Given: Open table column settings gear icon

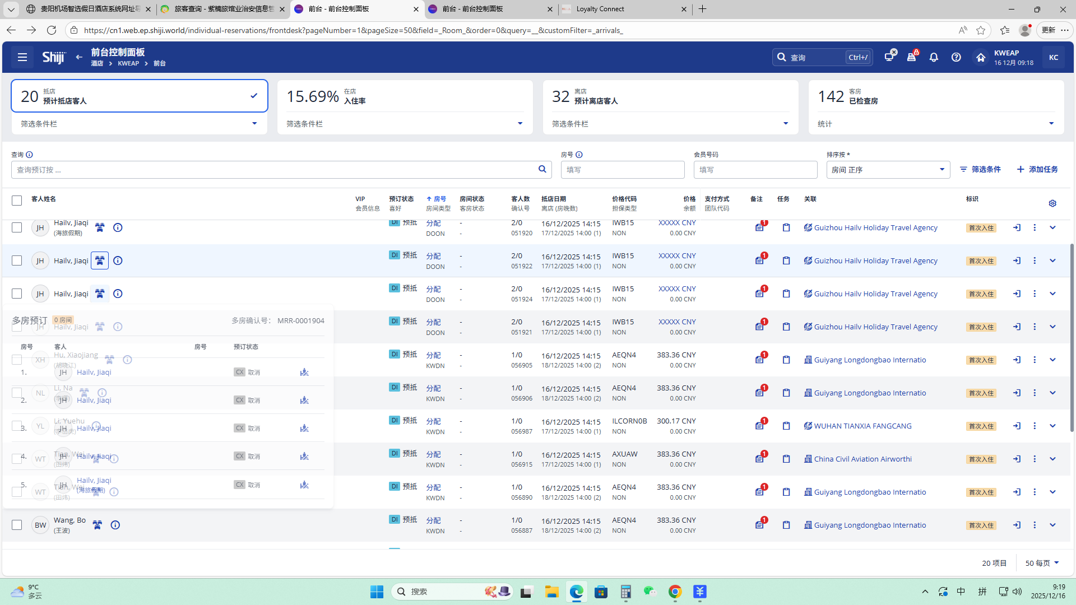Looking at the screenshot, I should coord(1052,203).
